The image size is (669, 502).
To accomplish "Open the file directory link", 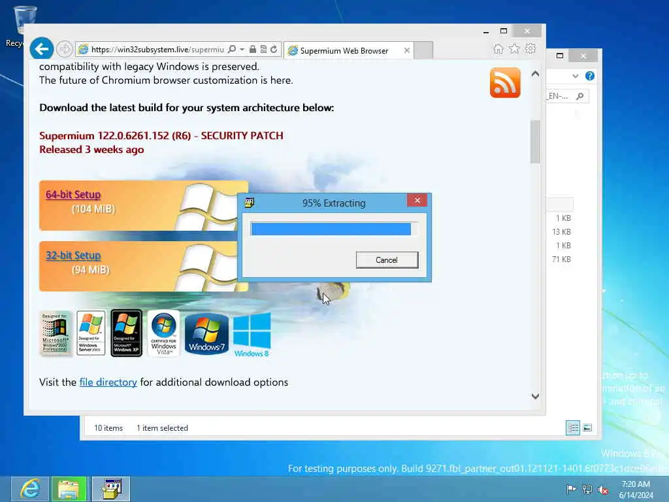I will tap(108, 382).
